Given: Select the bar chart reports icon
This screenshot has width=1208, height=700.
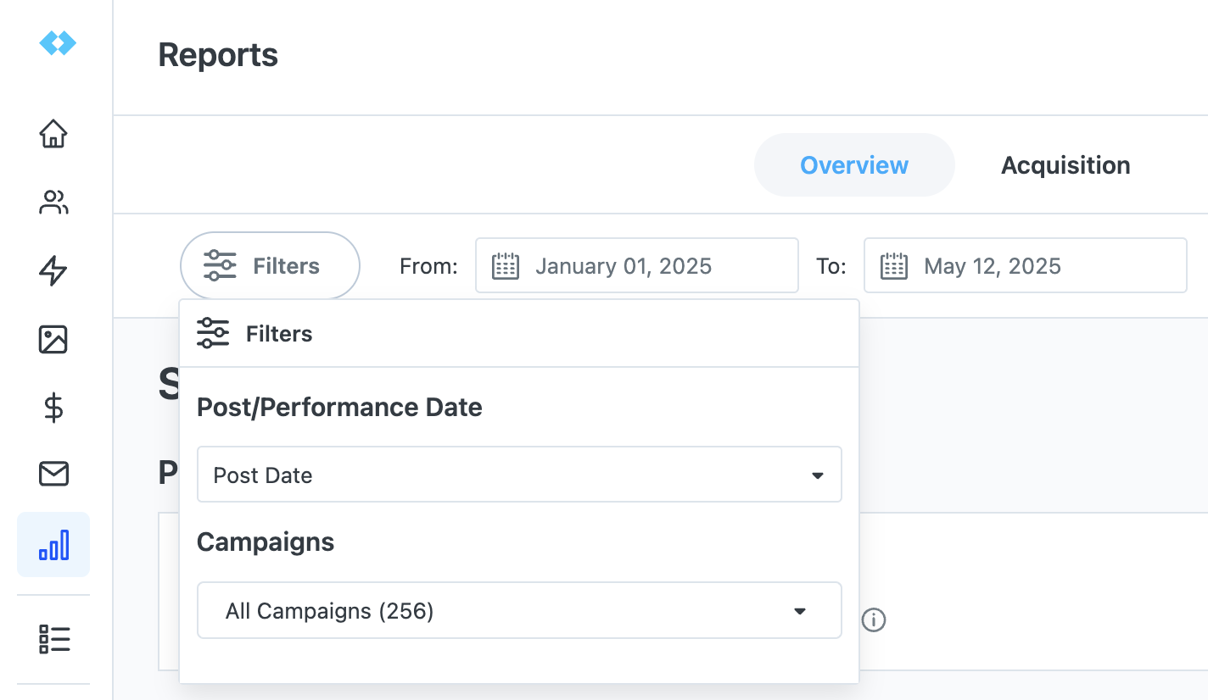Looking at the screenshot, I should point(53,545).
